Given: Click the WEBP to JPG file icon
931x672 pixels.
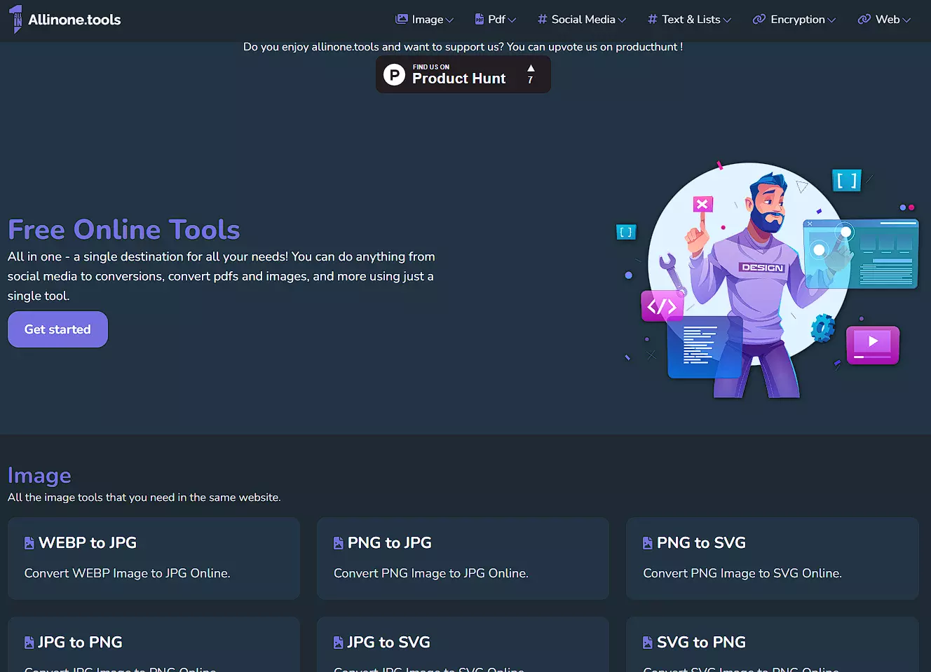Looking at the screenshot, I should point(29,543).
